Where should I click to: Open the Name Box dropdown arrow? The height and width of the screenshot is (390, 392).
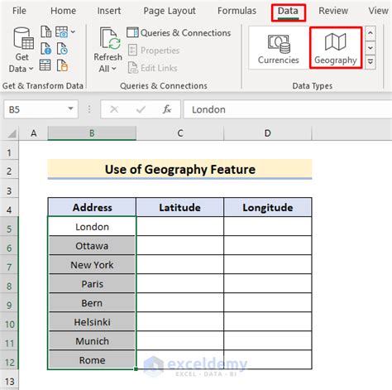coord(70,109)
